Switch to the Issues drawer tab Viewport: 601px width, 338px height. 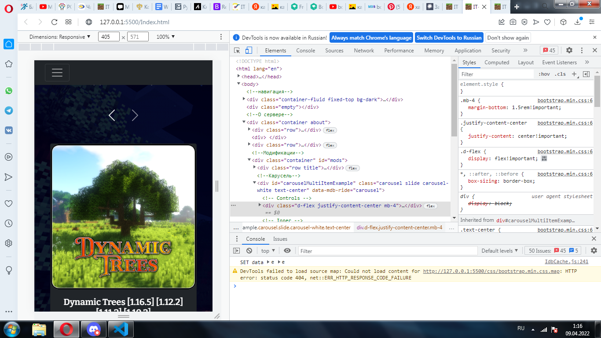[x=280, y=239]
